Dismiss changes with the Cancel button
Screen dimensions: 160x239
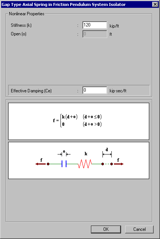(x=139, y=229)
